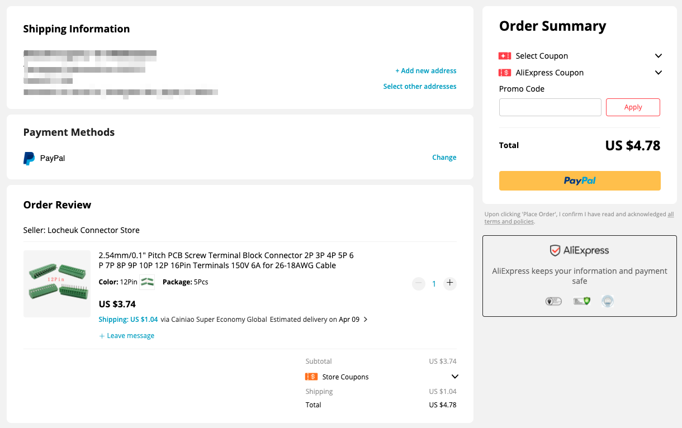
Task: Click the 12Pin color variant icon
Action: (147, 283)
